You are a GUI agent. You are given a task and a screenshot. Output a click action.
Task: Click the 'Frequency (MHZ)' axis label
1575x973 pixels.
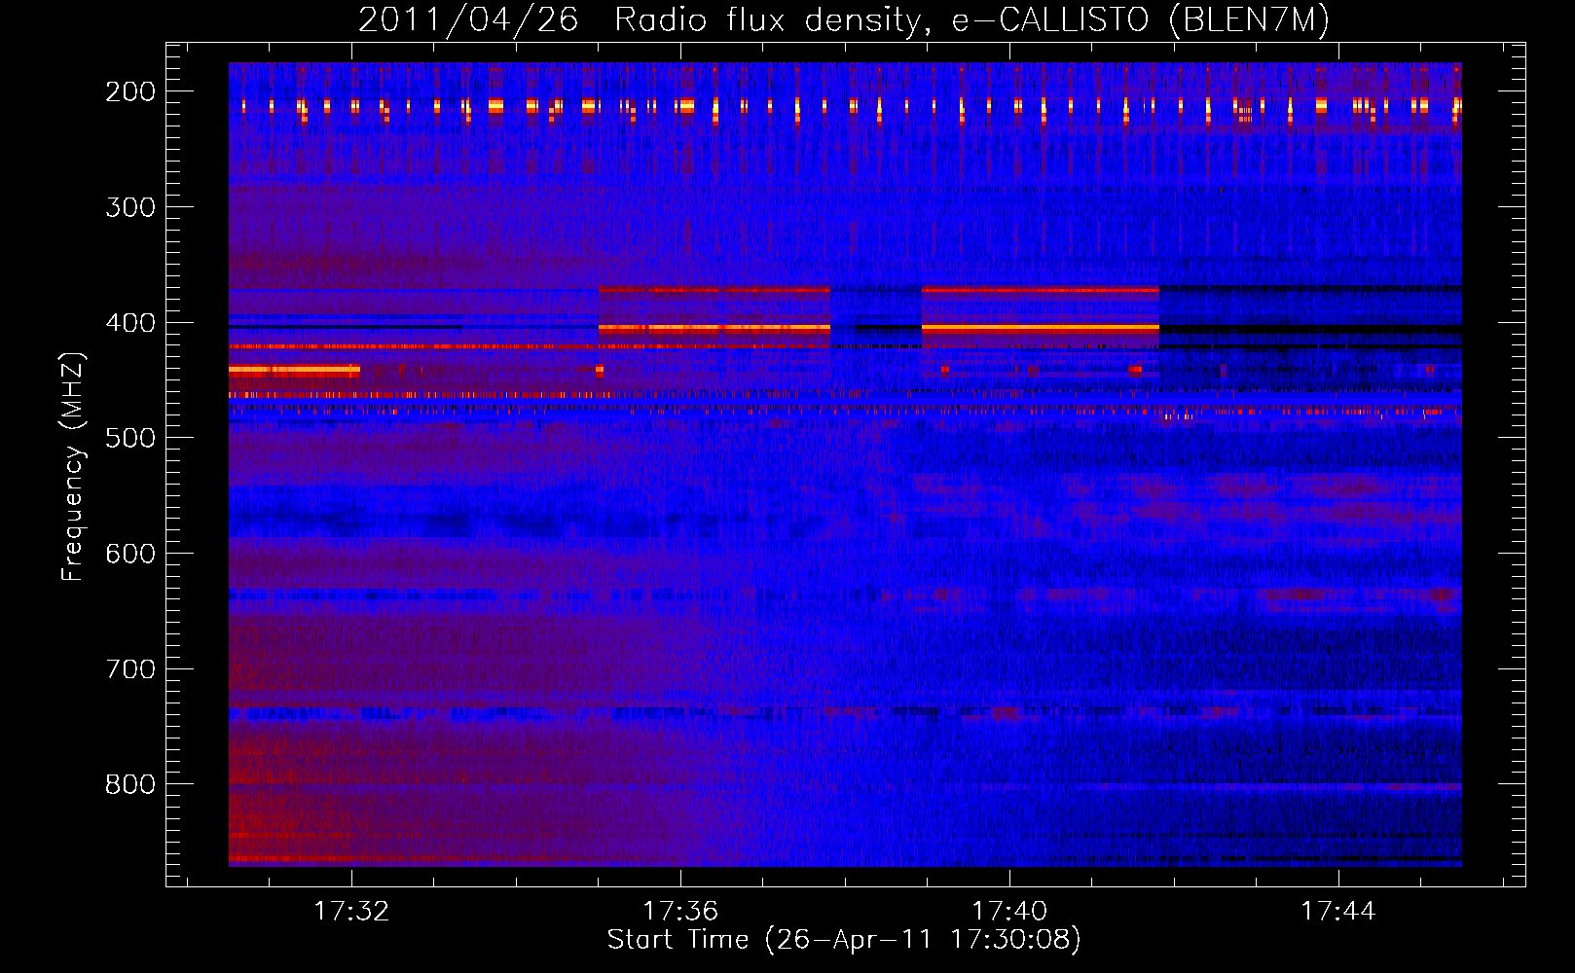coord(73,466)
